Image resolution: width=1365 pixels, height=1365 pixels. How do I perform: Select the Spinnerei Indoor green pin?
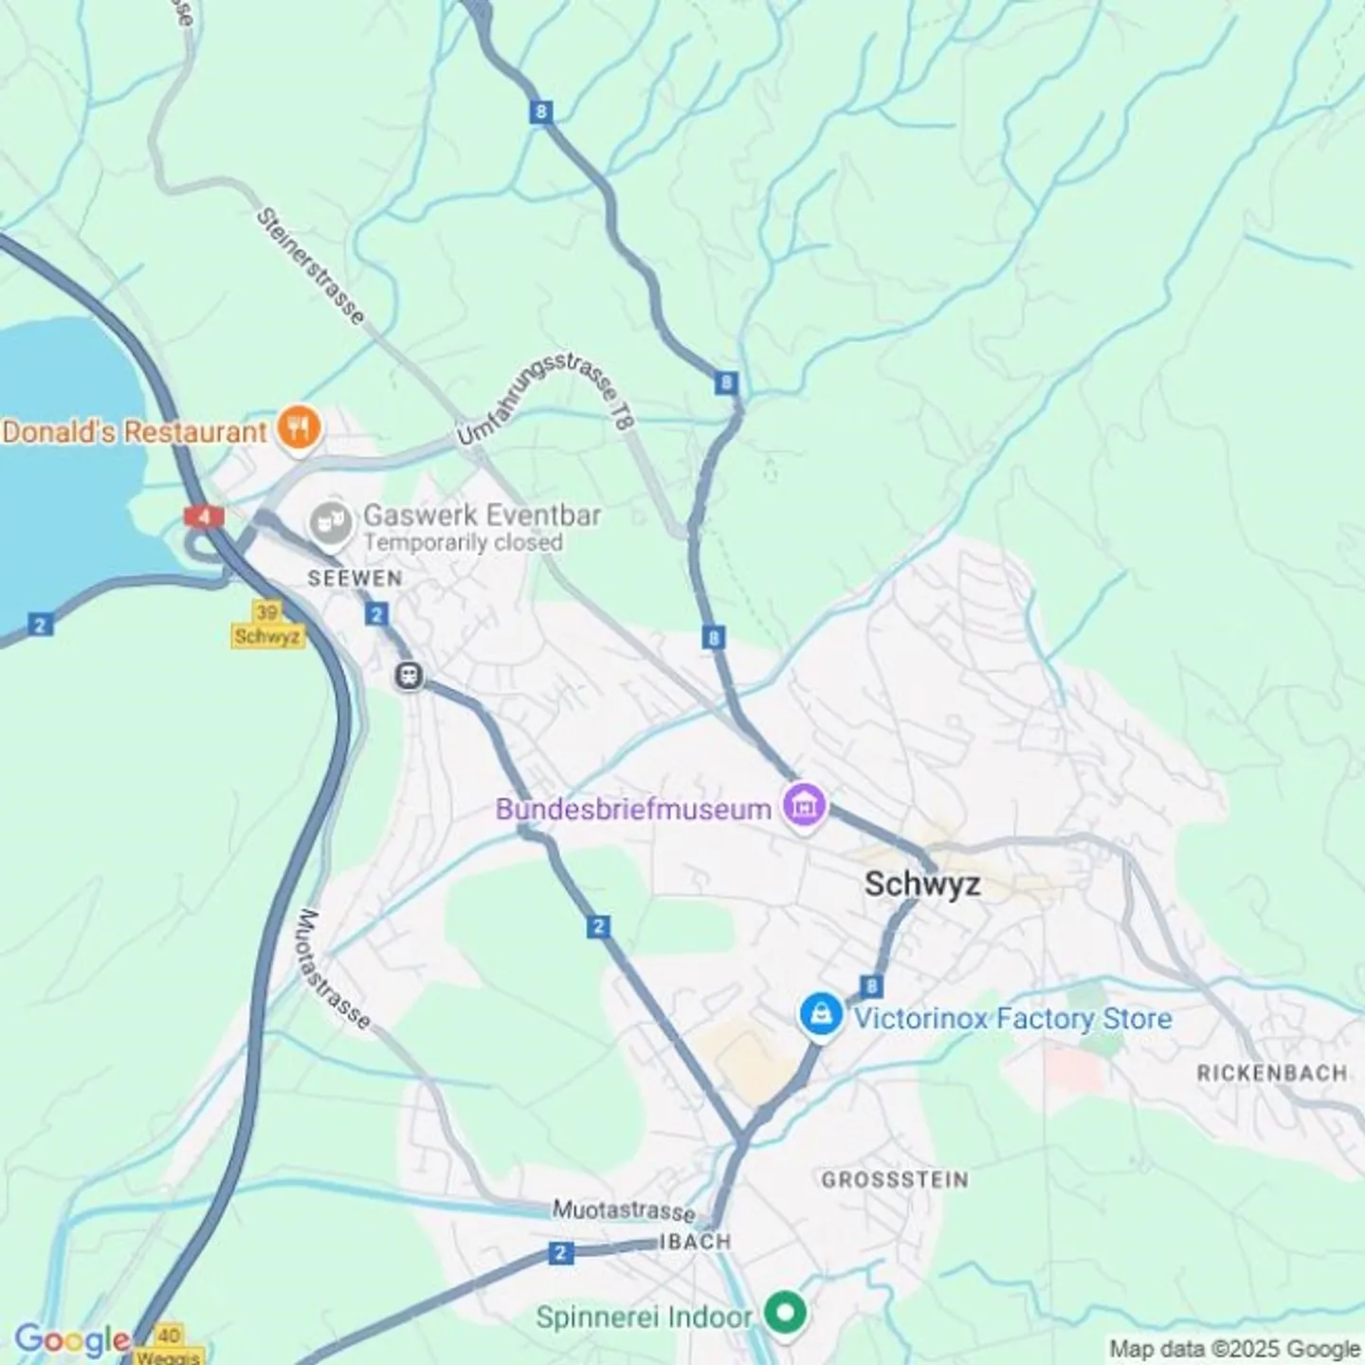pos(785,1314)
